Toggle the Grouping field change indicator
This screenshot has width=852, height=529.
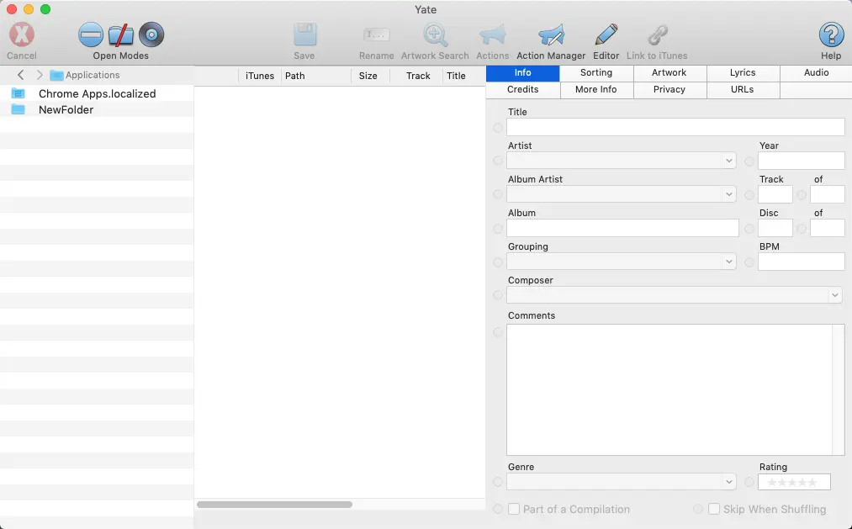click(498, 262)
